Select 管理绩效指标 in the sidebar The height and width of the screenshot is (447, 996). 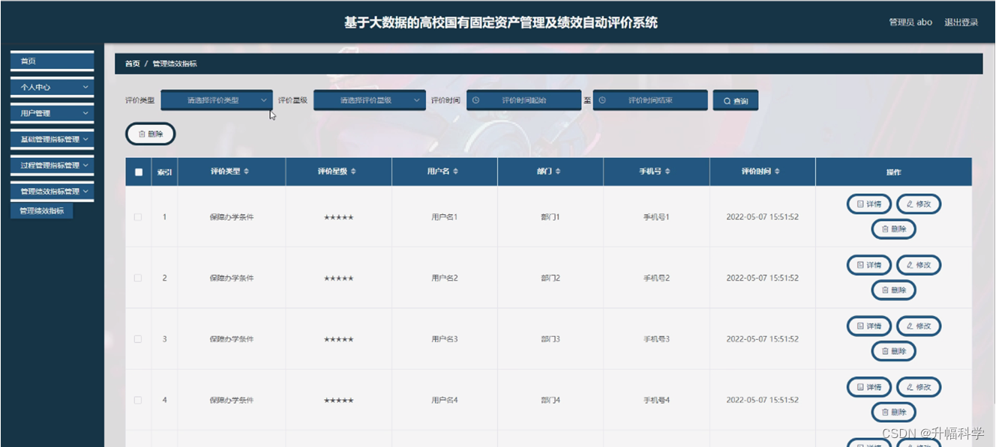(42, 210)
